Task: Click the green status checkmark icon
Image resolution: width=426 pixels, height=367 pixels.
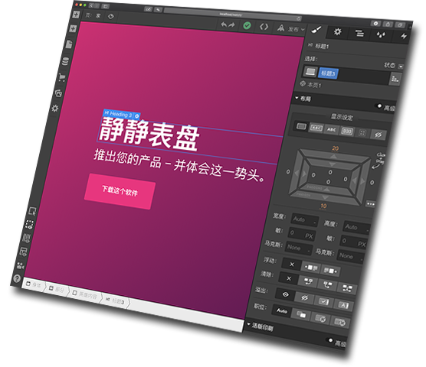Action: coord(247,26)
